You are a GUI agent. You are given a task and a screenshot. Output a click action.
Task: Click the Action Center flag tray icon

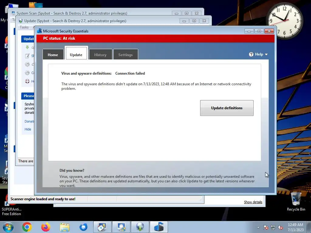(266, 227)
